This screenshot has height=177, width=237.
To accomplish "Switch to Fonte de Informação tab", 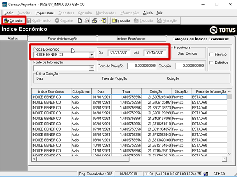I will pyautogui.click(x=63, y=39).
